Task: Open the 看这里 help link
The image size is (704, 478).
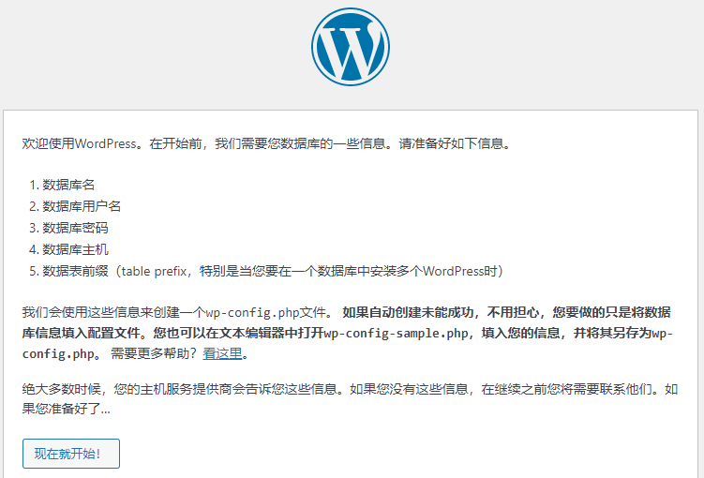Action: pos(222,353)
